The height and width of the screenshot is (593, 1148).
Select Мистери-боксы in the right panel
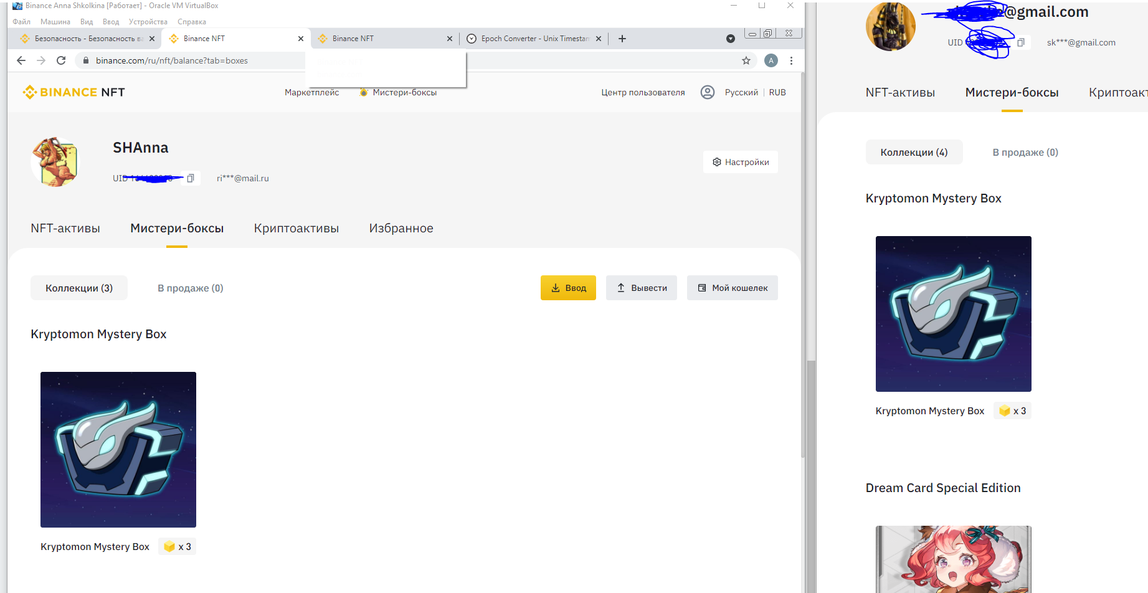(1012, 92)
